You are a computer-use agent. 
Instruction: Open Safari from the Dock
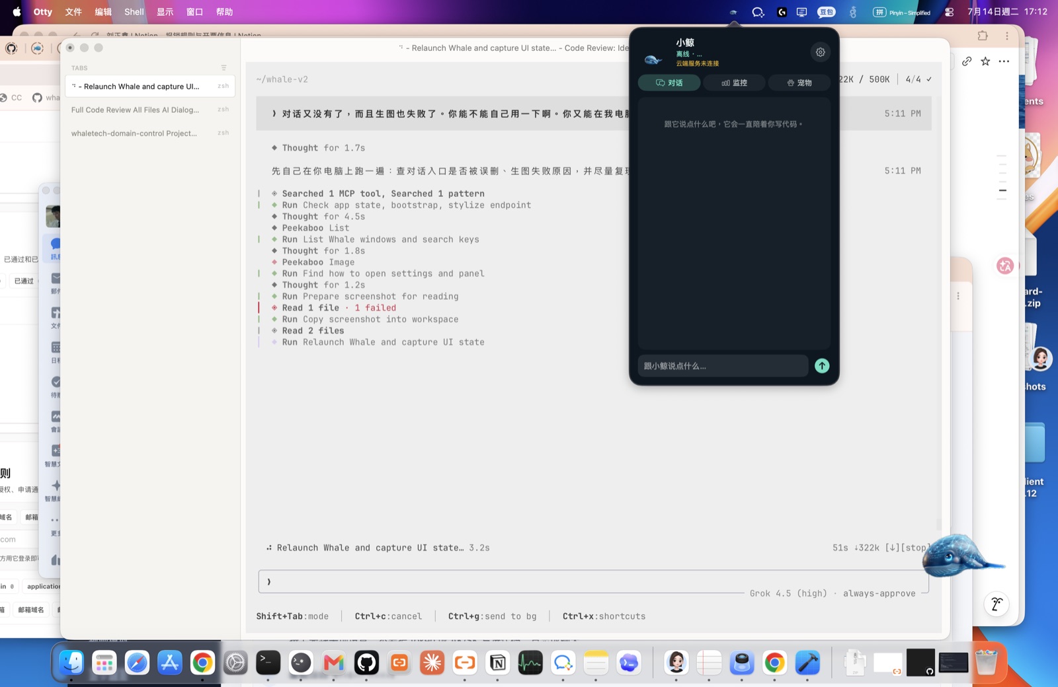point(137,663)
